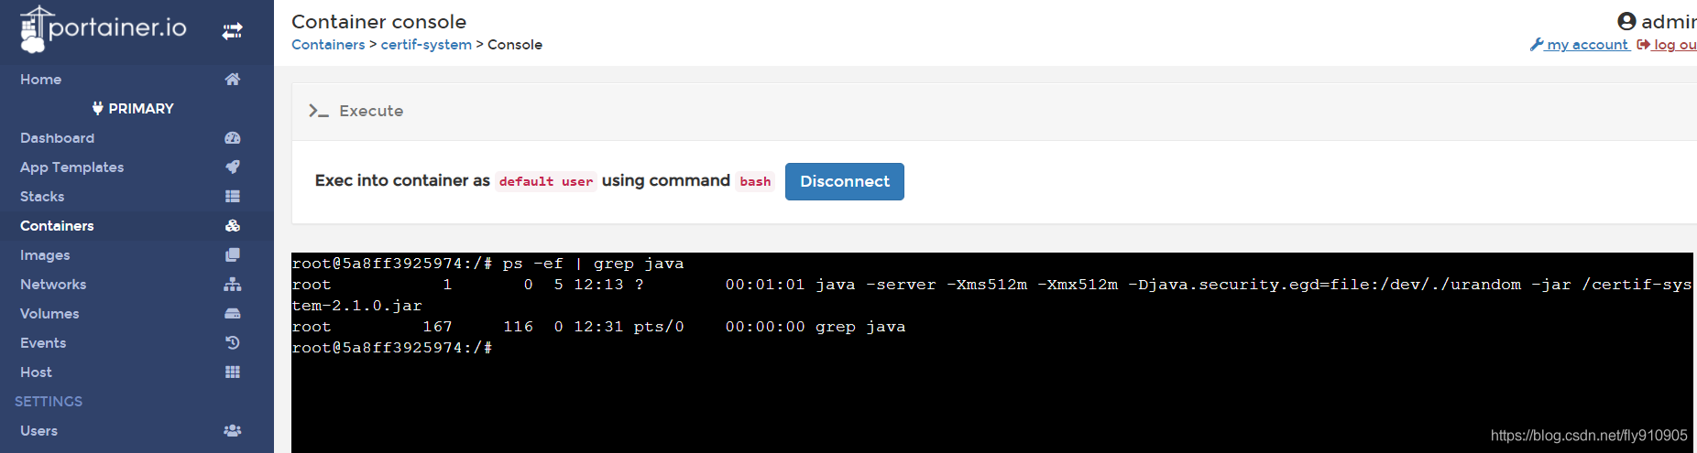Open the Volumes menu item

(49, 314)
